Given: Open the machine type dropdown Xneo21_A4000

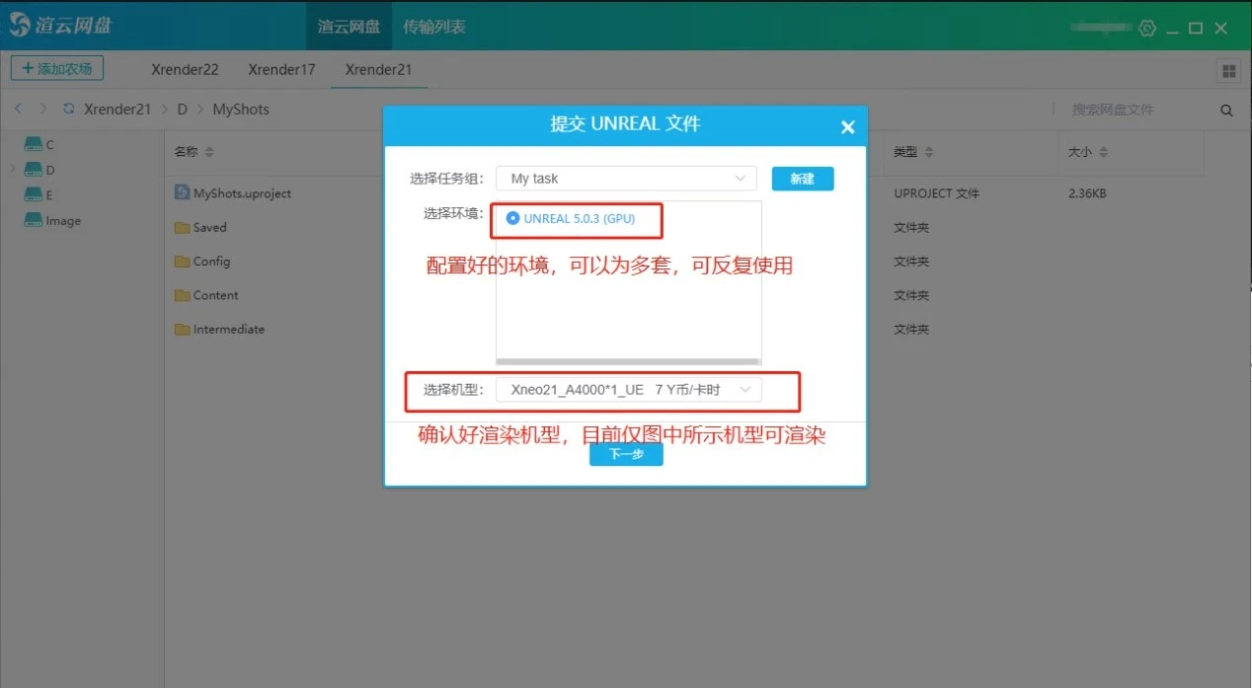Looking at the screenshot, I should (629, 390).
